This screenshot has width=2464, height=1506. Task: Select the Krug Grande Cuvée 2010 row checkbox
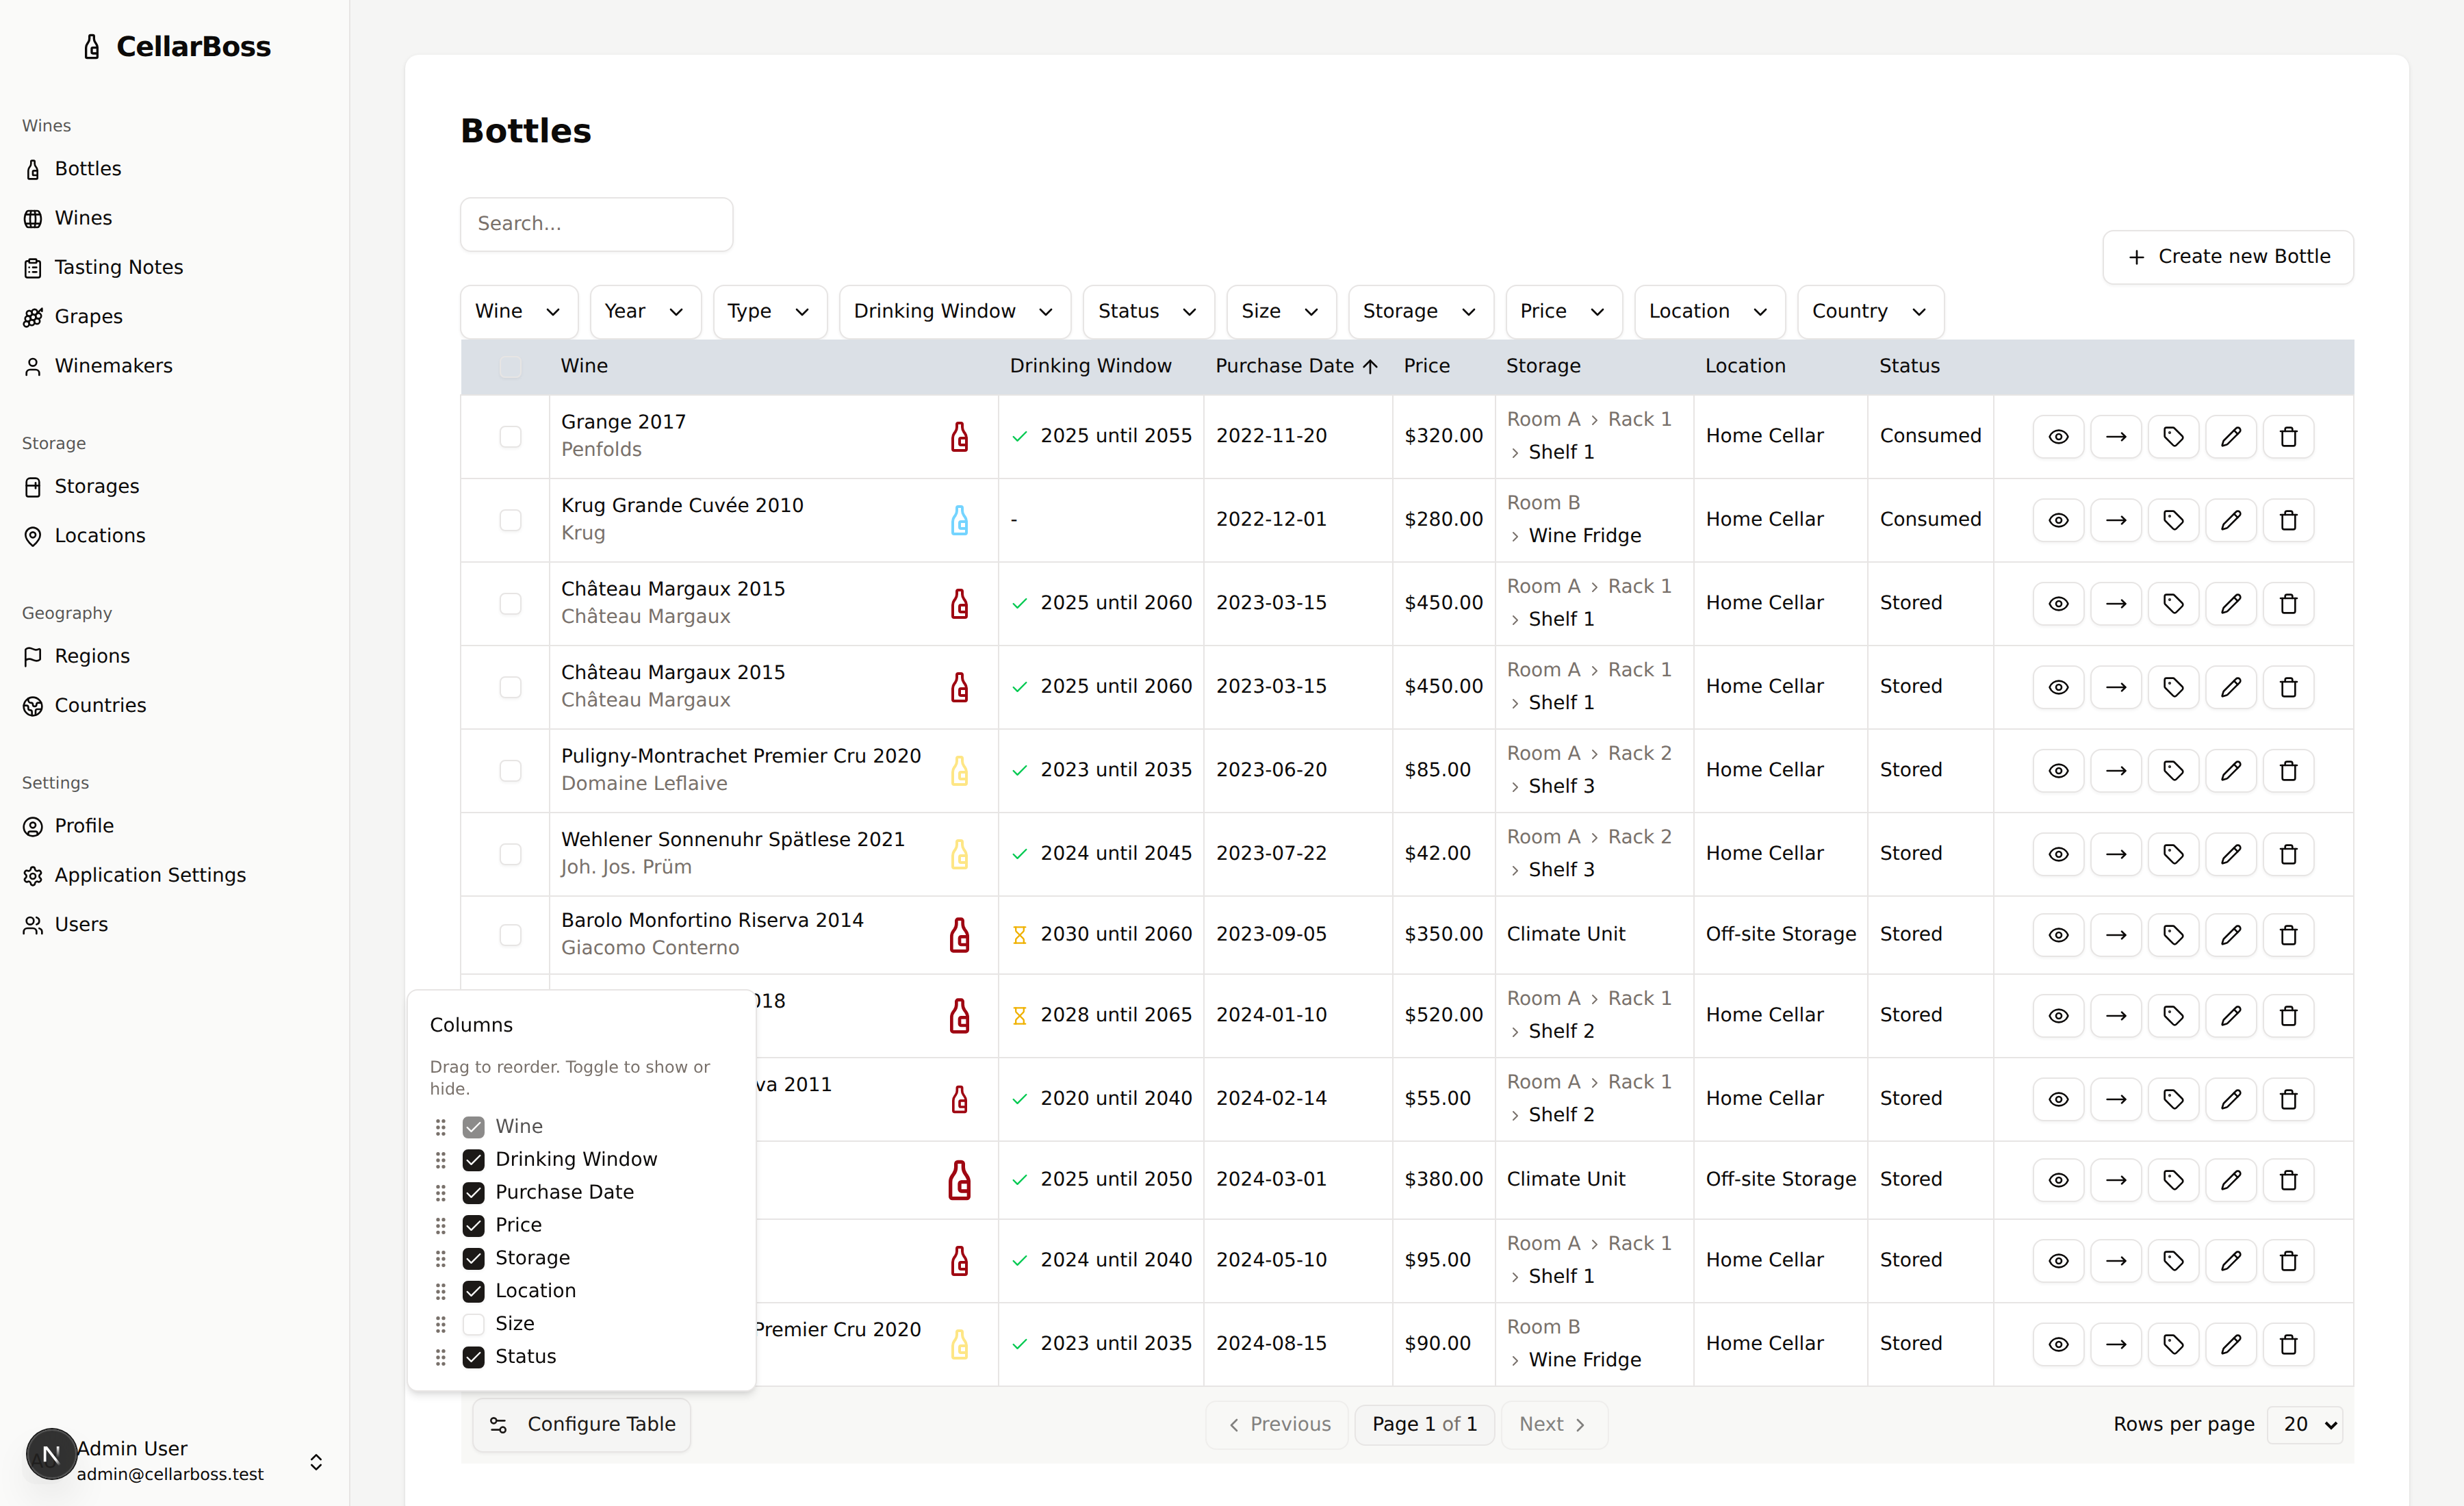tap(510, 520)
